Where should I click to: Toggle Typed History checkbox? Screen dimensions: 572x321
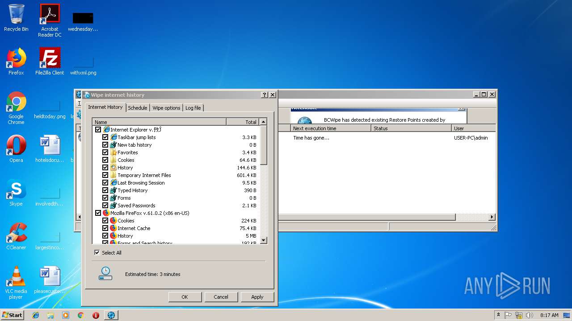click(x=105, y=190)
